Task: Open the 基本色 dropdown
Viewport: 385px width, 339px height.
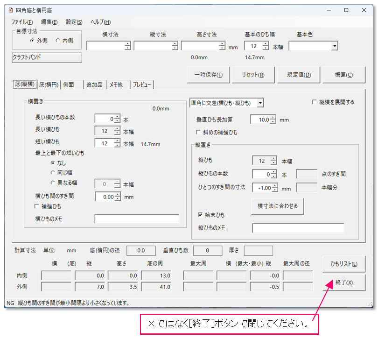Action: coord(334,46)
